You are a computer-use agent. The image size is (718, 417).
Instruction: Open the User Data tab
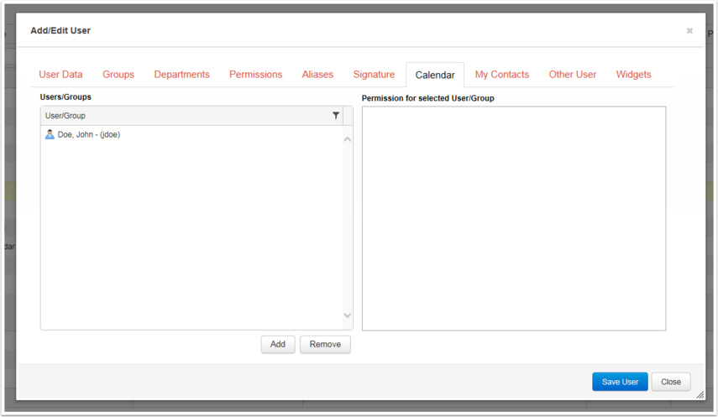click(60, 75)
